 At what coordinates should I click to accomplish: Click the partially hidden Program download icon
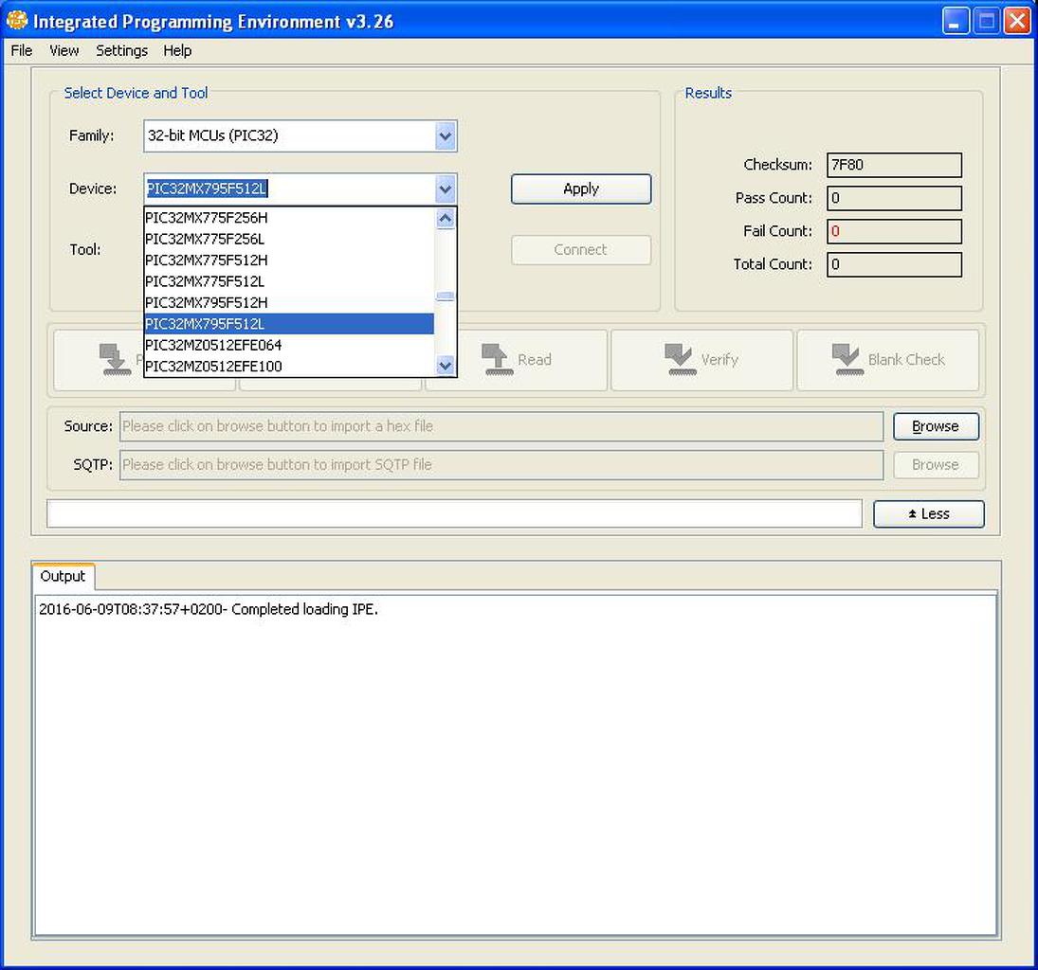pyautogui.click(x=116, y=360)
